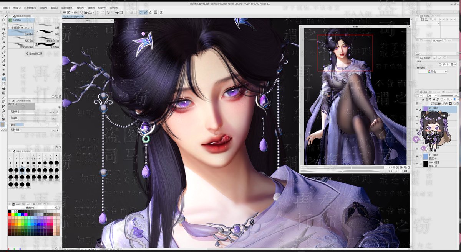Select the Eraser tool

click(x=3, y=74)
